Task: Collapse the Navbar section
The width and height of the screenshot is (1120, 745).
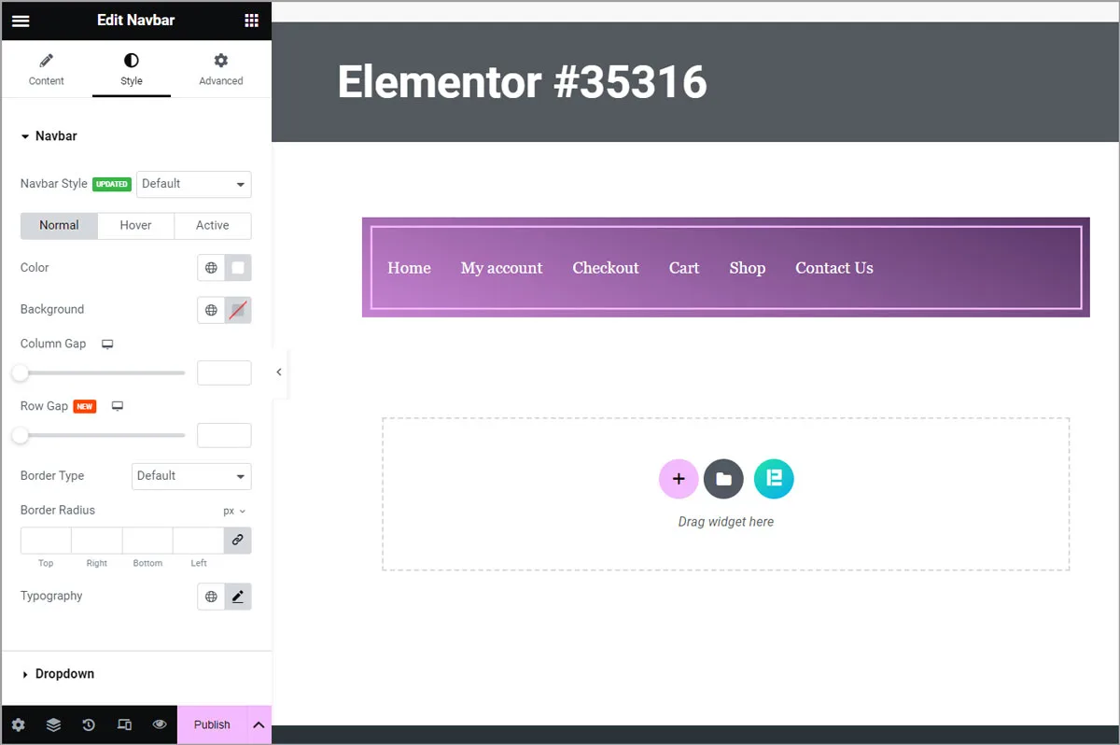Action: click(x=49, y=136)
